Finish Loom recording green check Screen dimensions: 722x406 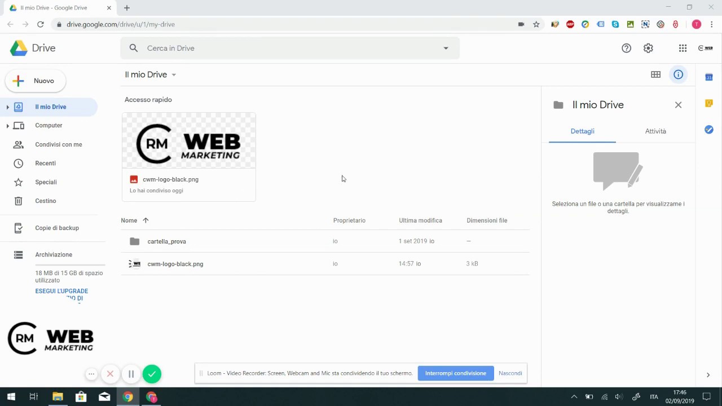[152, 374]
